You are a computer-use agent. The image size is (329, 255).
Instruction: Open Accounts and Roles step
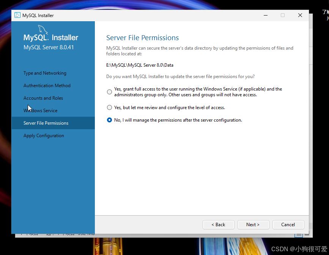(x=43, y=98)
